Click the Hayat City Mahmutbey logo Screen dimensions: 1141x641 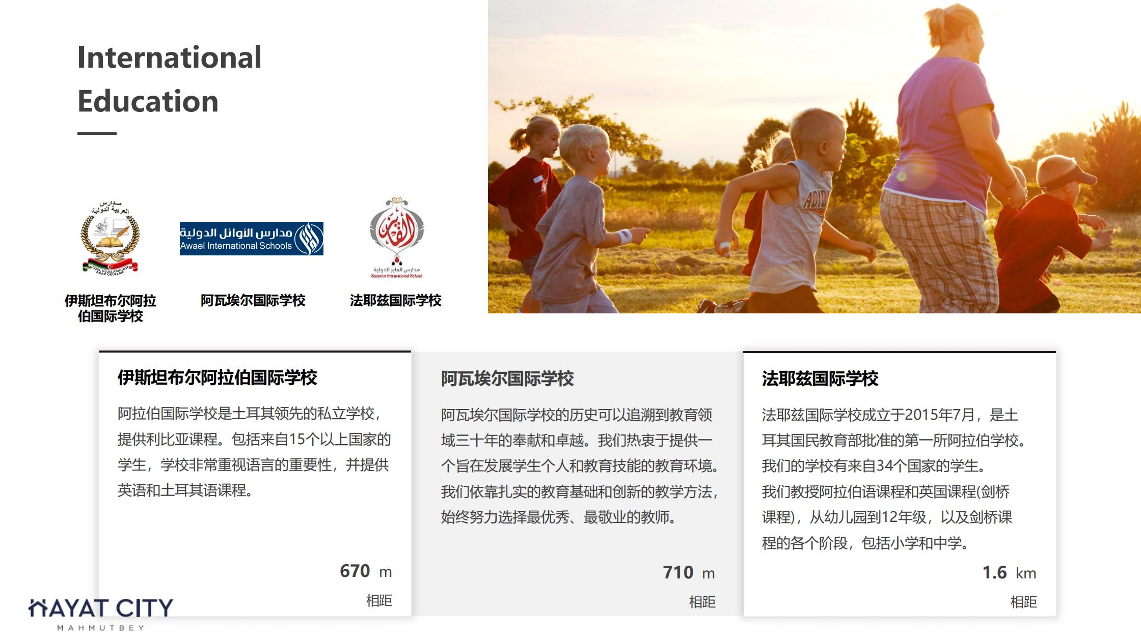(101, 614)
